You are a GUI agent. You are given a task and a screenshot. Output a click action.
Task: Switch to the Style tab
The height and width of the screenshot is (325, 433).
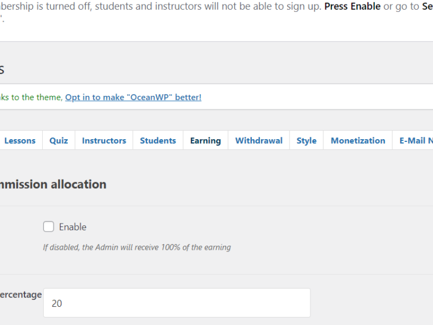tap(307, 140)
